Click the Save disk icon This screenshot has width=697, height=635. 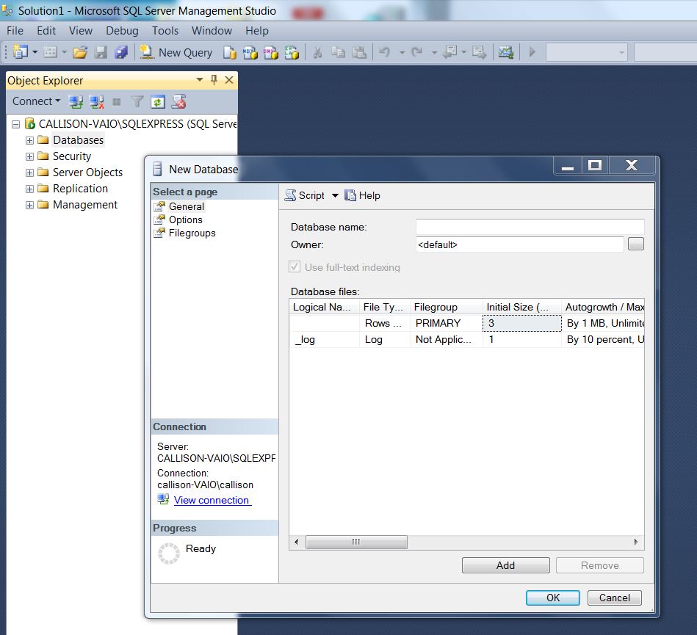pos(101,52)
